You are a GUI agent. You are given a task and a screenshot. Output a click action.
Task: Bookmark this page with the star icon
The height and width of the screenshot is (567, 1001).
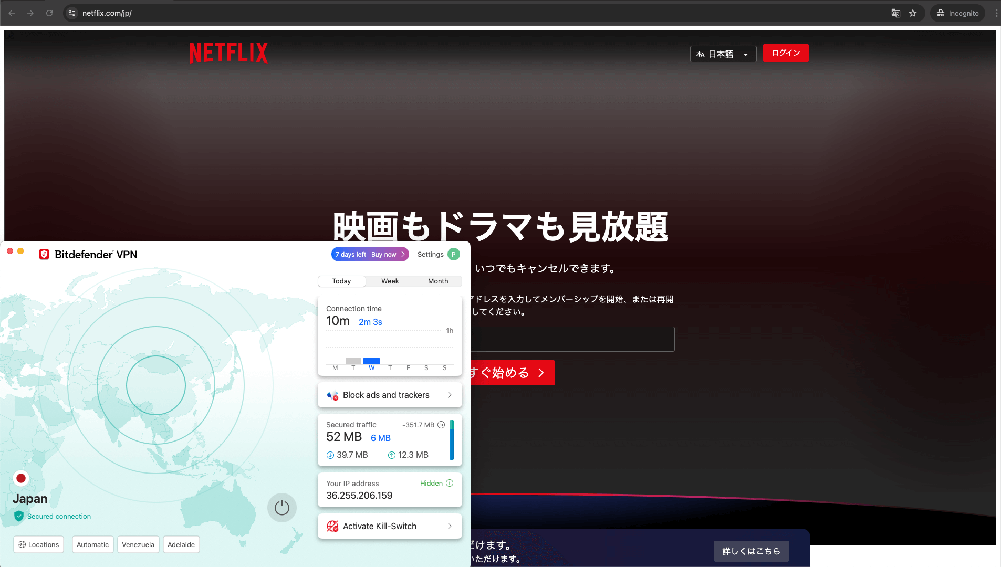click(913, 13)
